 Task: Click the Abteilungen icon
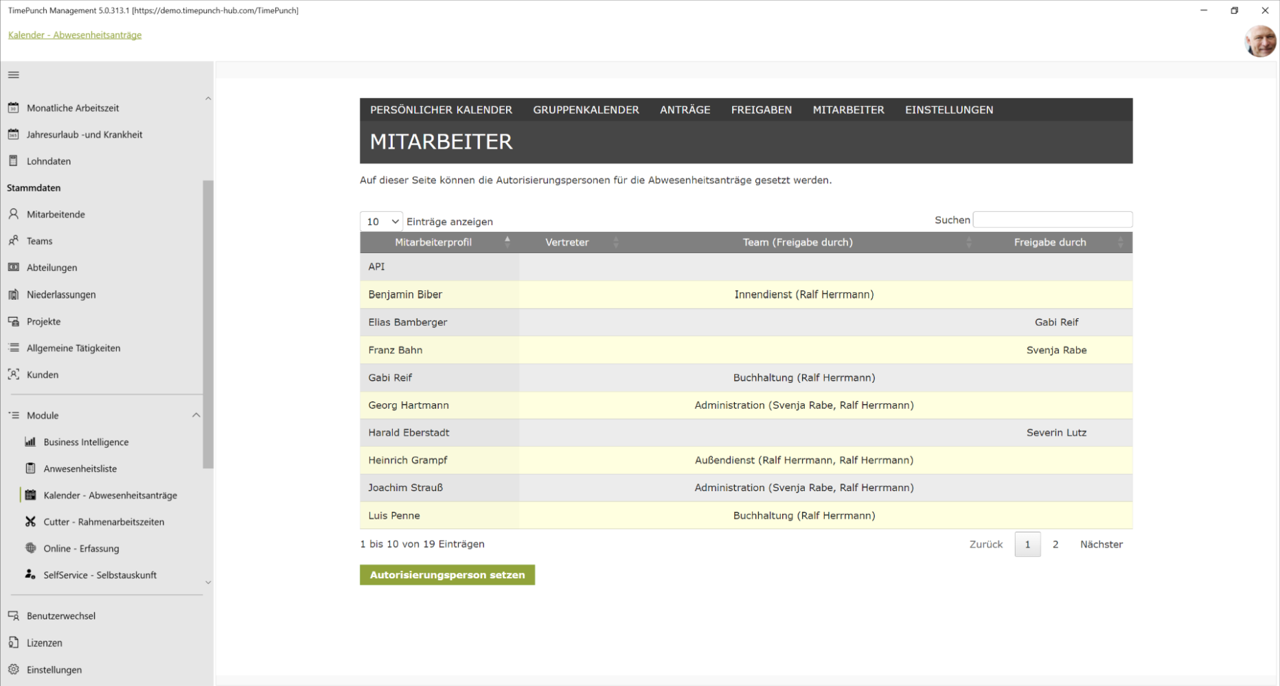13,268
